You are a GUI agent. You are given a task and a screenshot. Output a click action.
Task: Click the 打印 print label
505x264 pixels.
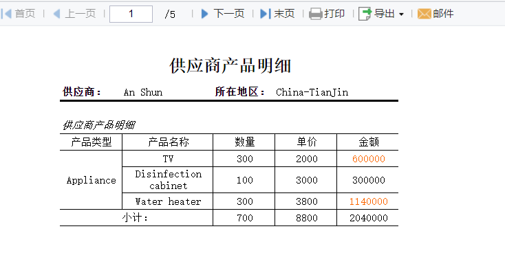(334, 14)
